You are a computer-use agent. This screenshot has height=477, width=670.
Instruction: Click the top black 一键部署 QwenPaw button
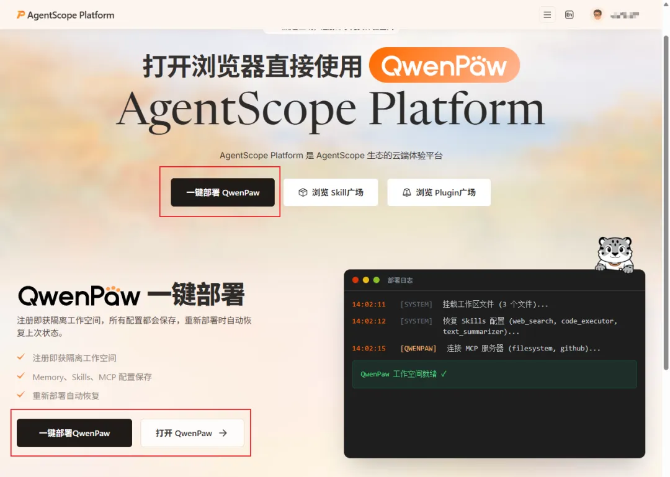pos(223,192)
